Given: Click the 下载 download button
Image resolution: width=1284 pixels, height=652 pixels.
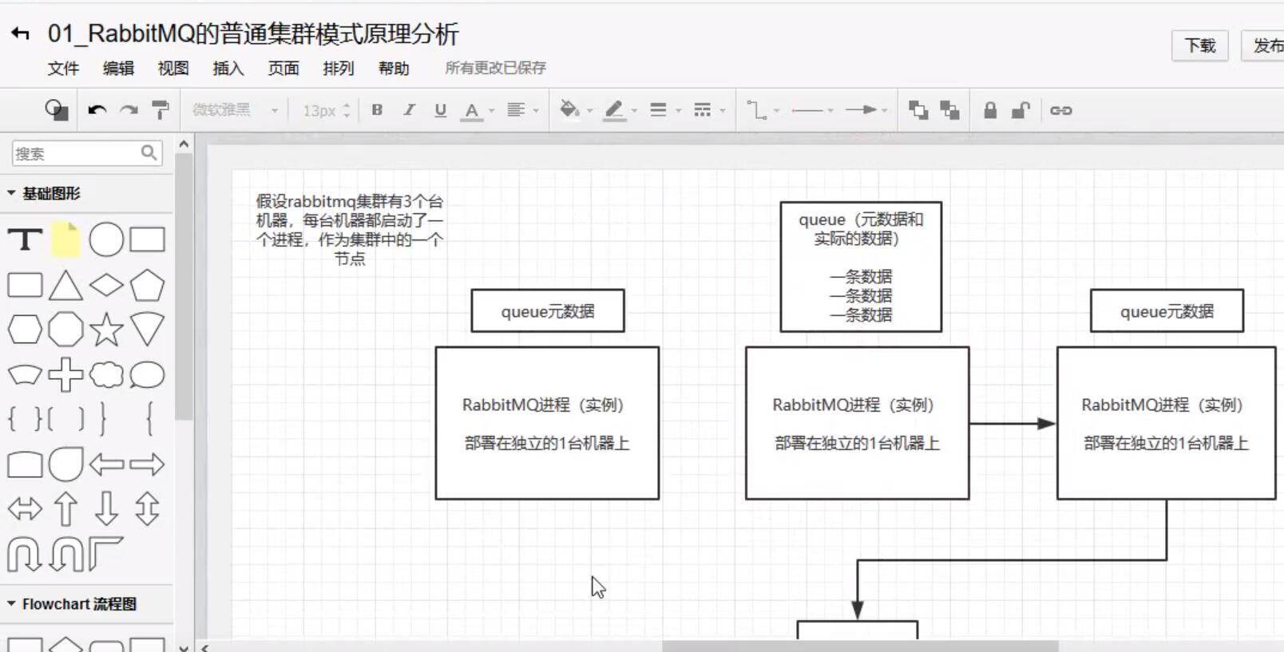Looking at the screenshot, I should [x=1199, y=45].
